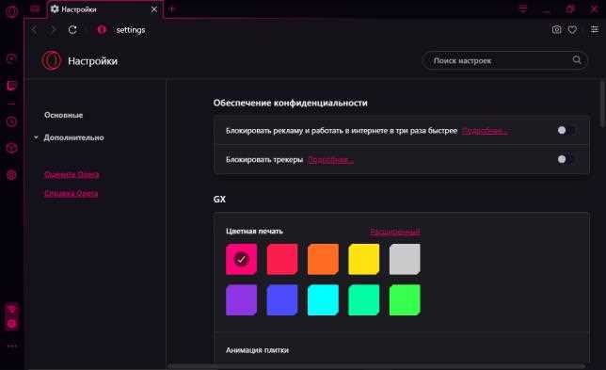606x370 pixels.
Task: Choose the red color swatch
Action: coord(282,259)
